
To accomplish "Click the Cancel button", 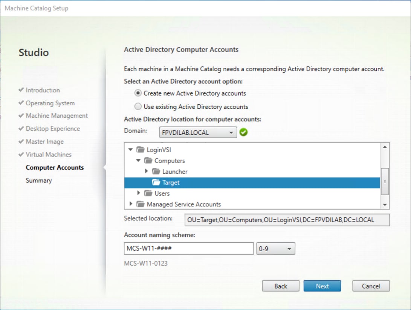I will [x=371, y=286].
